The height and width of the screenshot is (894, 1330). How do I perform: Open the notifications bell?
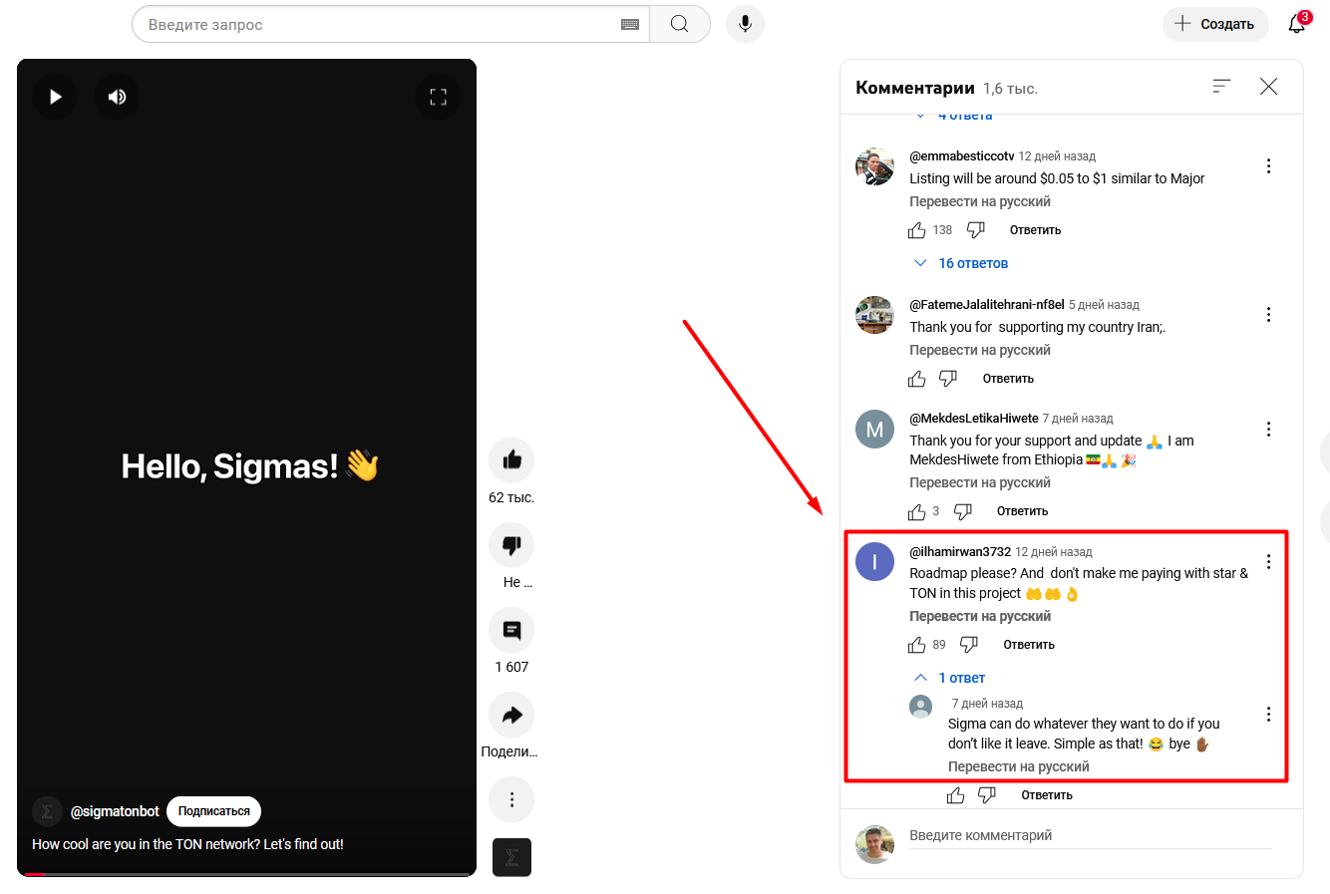coord(1296,24)
